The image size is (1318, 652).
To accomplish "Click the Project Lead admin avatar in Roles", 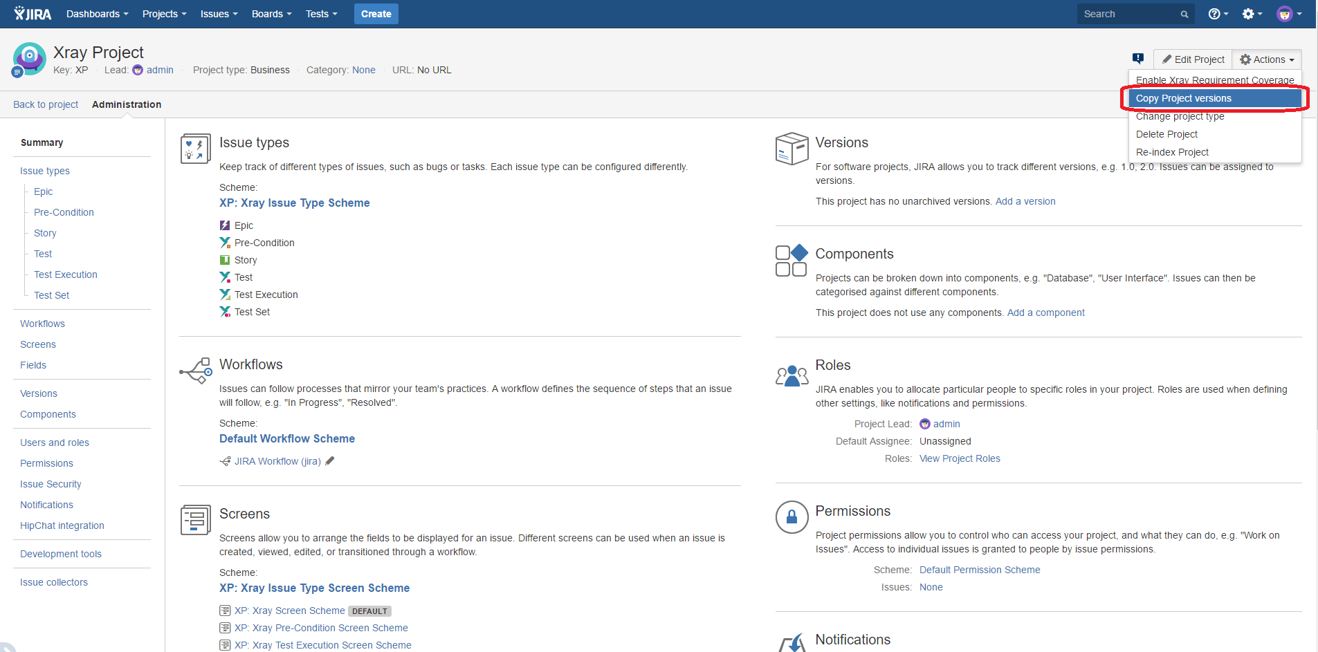I will [925, 424].
